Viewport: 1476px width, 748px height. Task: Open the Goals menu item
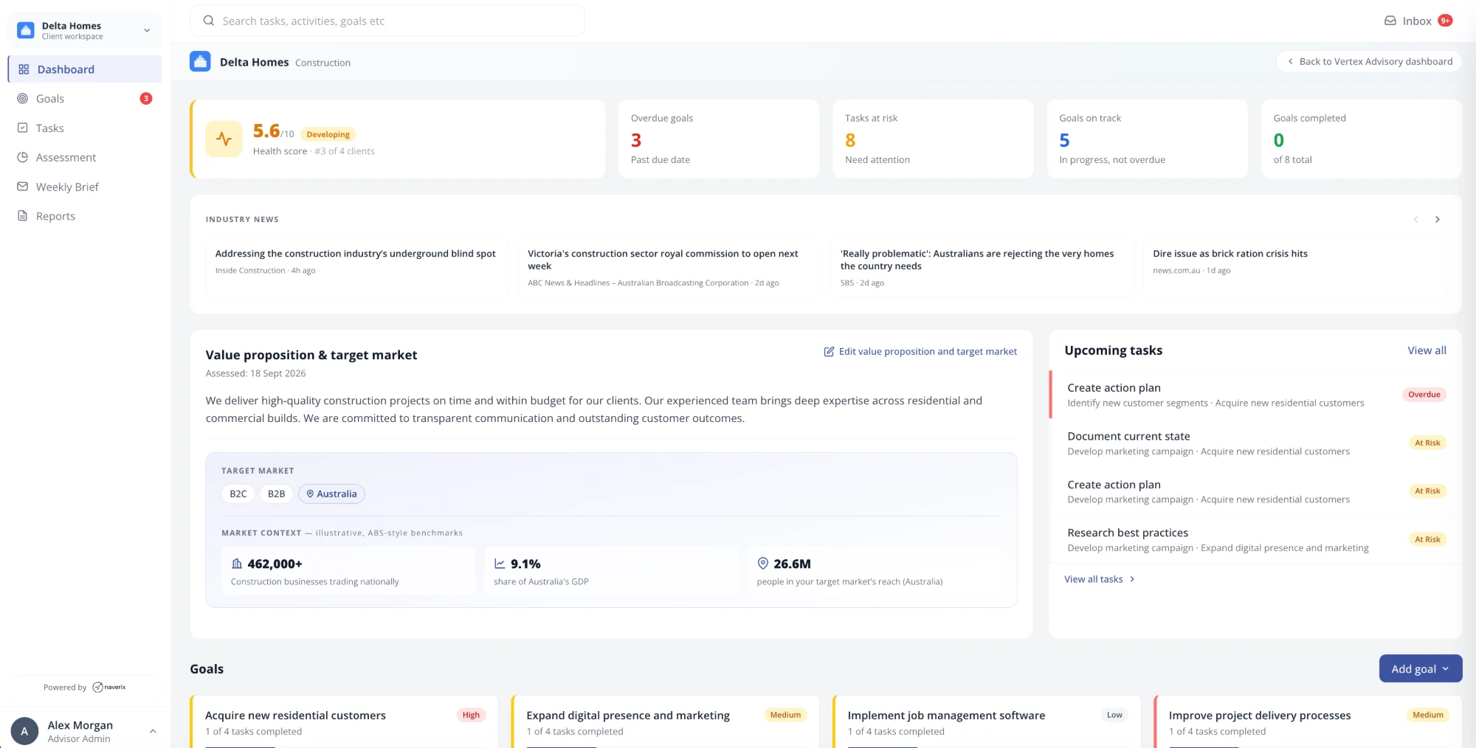click(85, 98)
